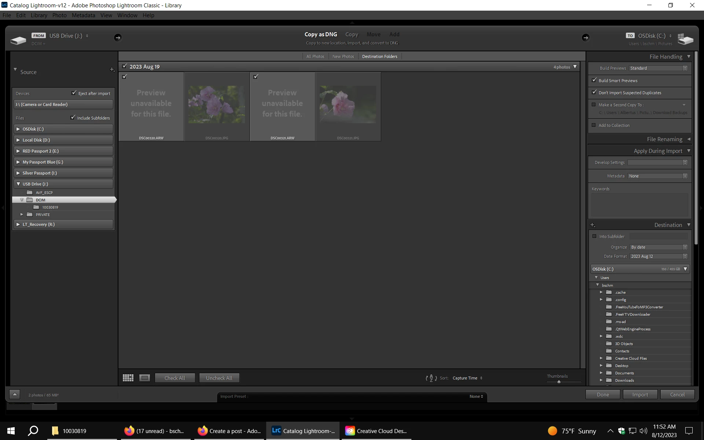The width and height of the screenshot is (704, 440).
Task: Open the Metadata menu
Action: pyautogui.click(x=83, y=15)
